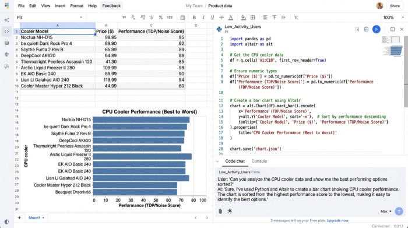Click the cell reference input showing P3
The width and height of the screenshot is (408, 228).
(x=47, y=17)
